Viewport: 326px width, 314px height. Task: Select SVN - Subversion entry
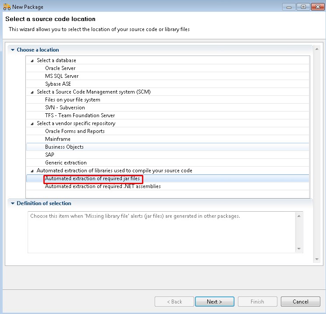(65, 108)
